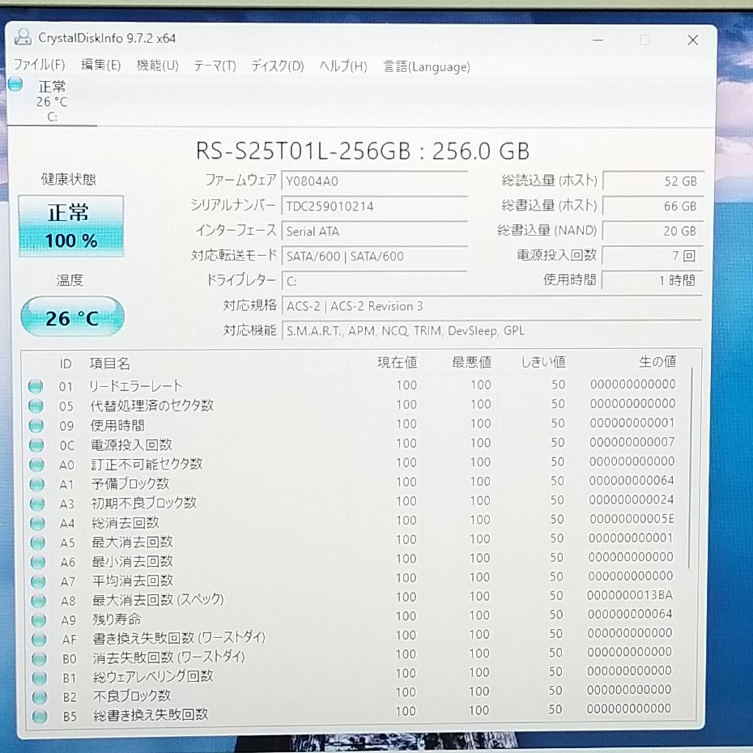Viewport: 753px width, 753px height.
Task: Click the interface field Serial ATA
Action: 375,232
